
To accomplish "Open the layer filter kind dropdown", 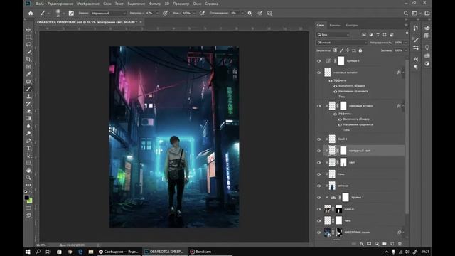I will click(x=333, y=35).
